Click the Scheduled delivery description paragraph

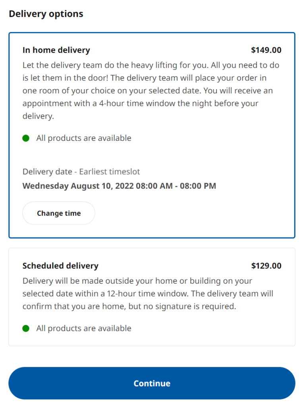click(148, 294)
